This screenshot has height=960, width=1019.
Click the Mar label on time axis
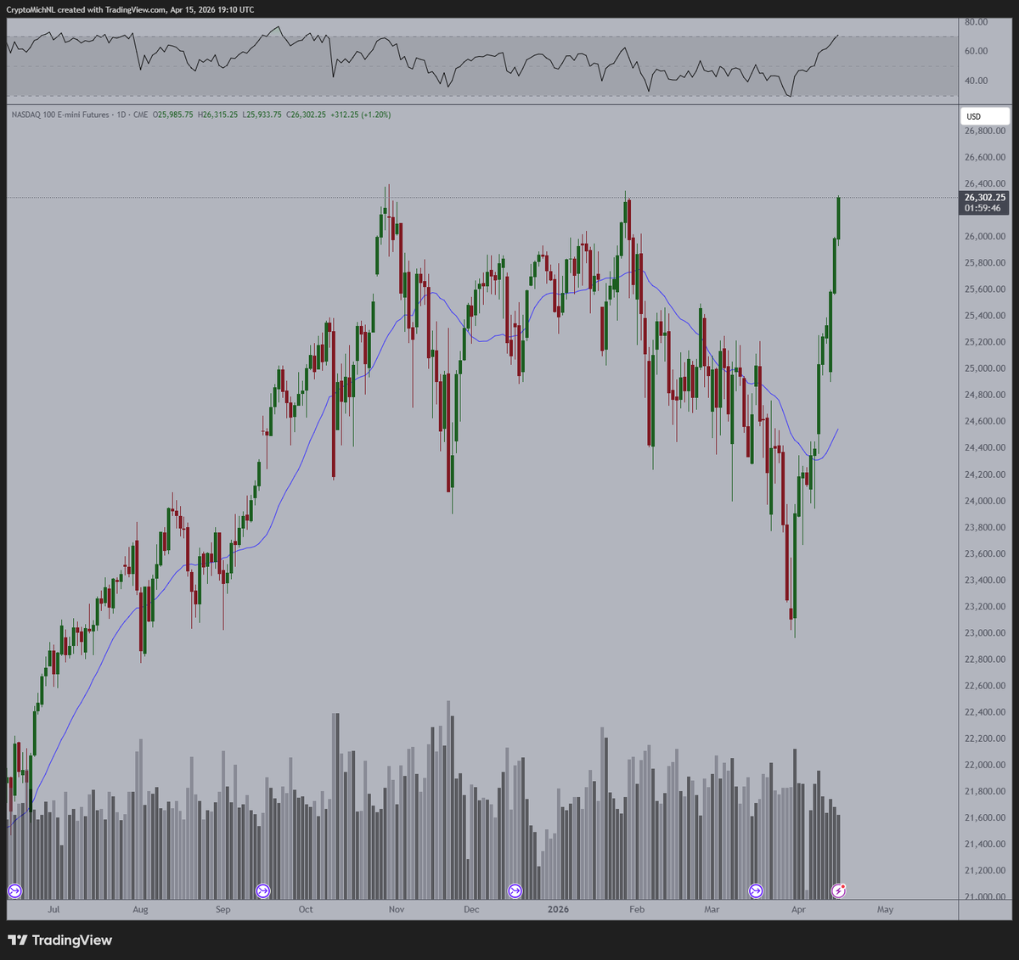pos(712,909)
